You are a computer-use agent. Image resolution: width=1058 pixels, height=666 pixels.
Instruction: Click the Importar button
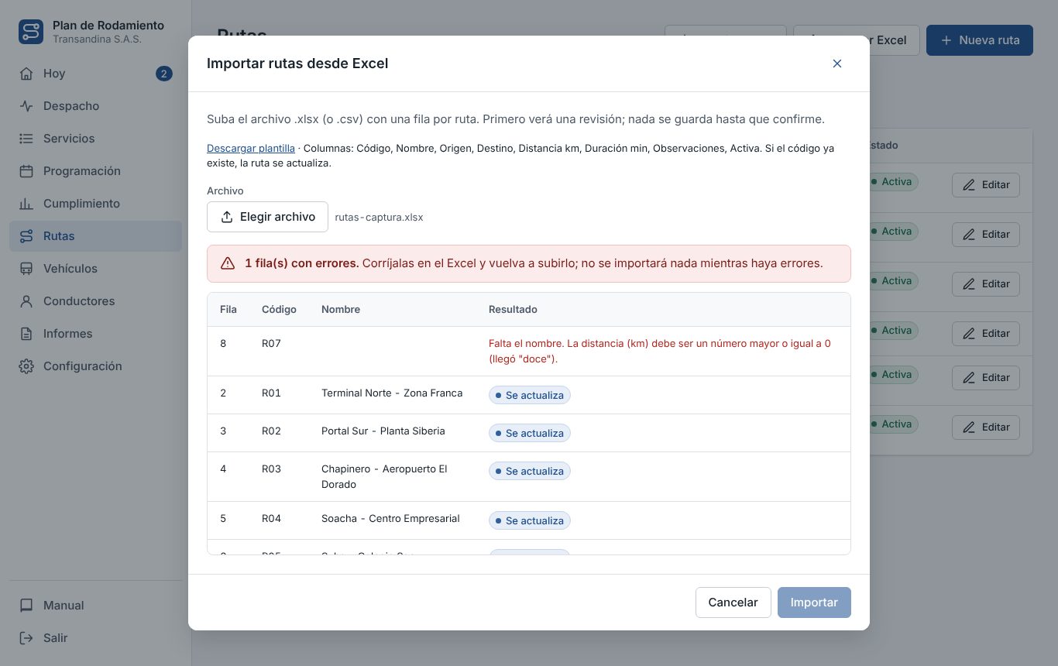pyautogui.click(x=814, y=602)
